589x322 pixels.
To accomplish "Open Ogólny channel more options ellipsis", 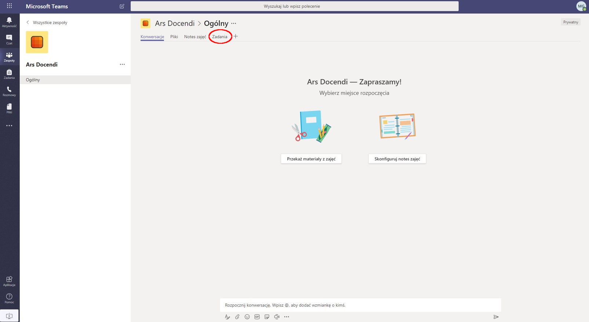I will tap(234, 23).
